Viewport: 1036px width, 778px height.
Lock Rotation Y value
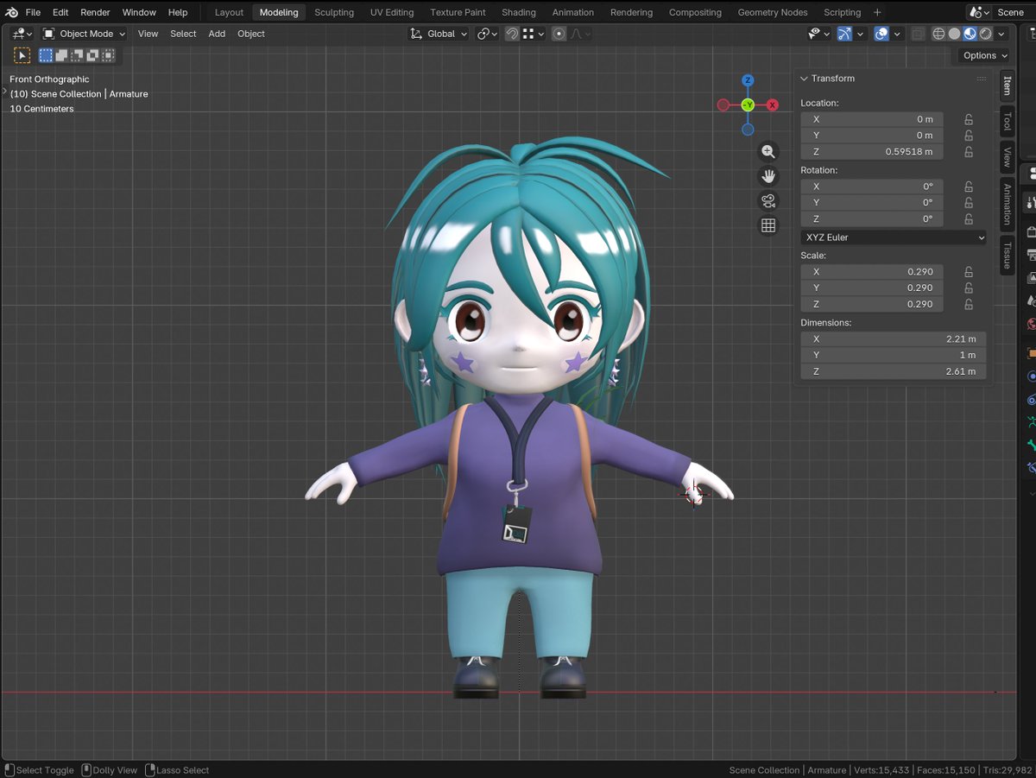click(969, 203)
